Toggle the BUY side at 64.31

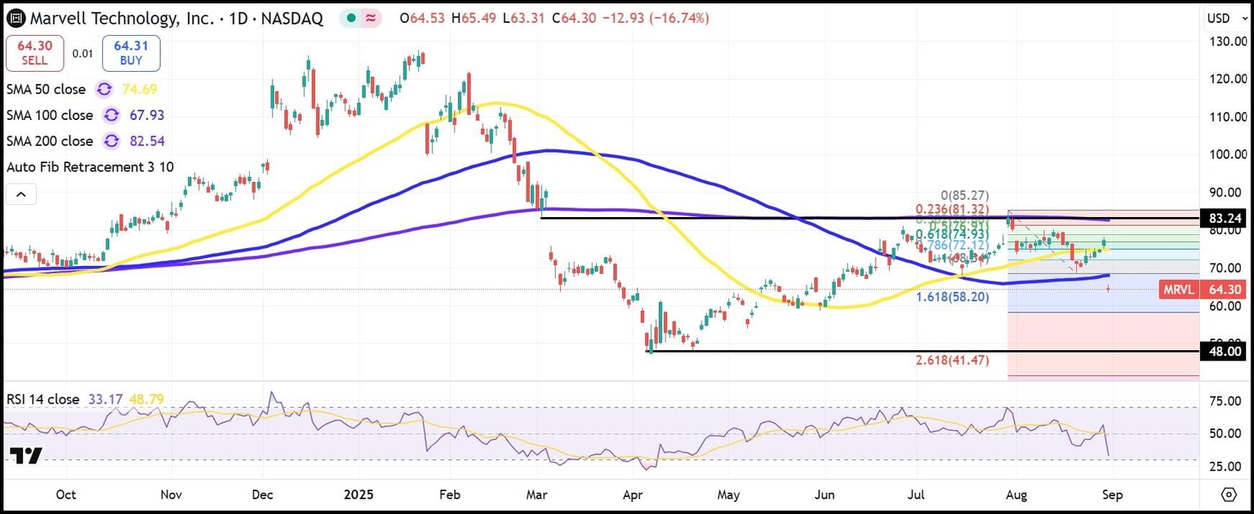click(x=131, y=51)
